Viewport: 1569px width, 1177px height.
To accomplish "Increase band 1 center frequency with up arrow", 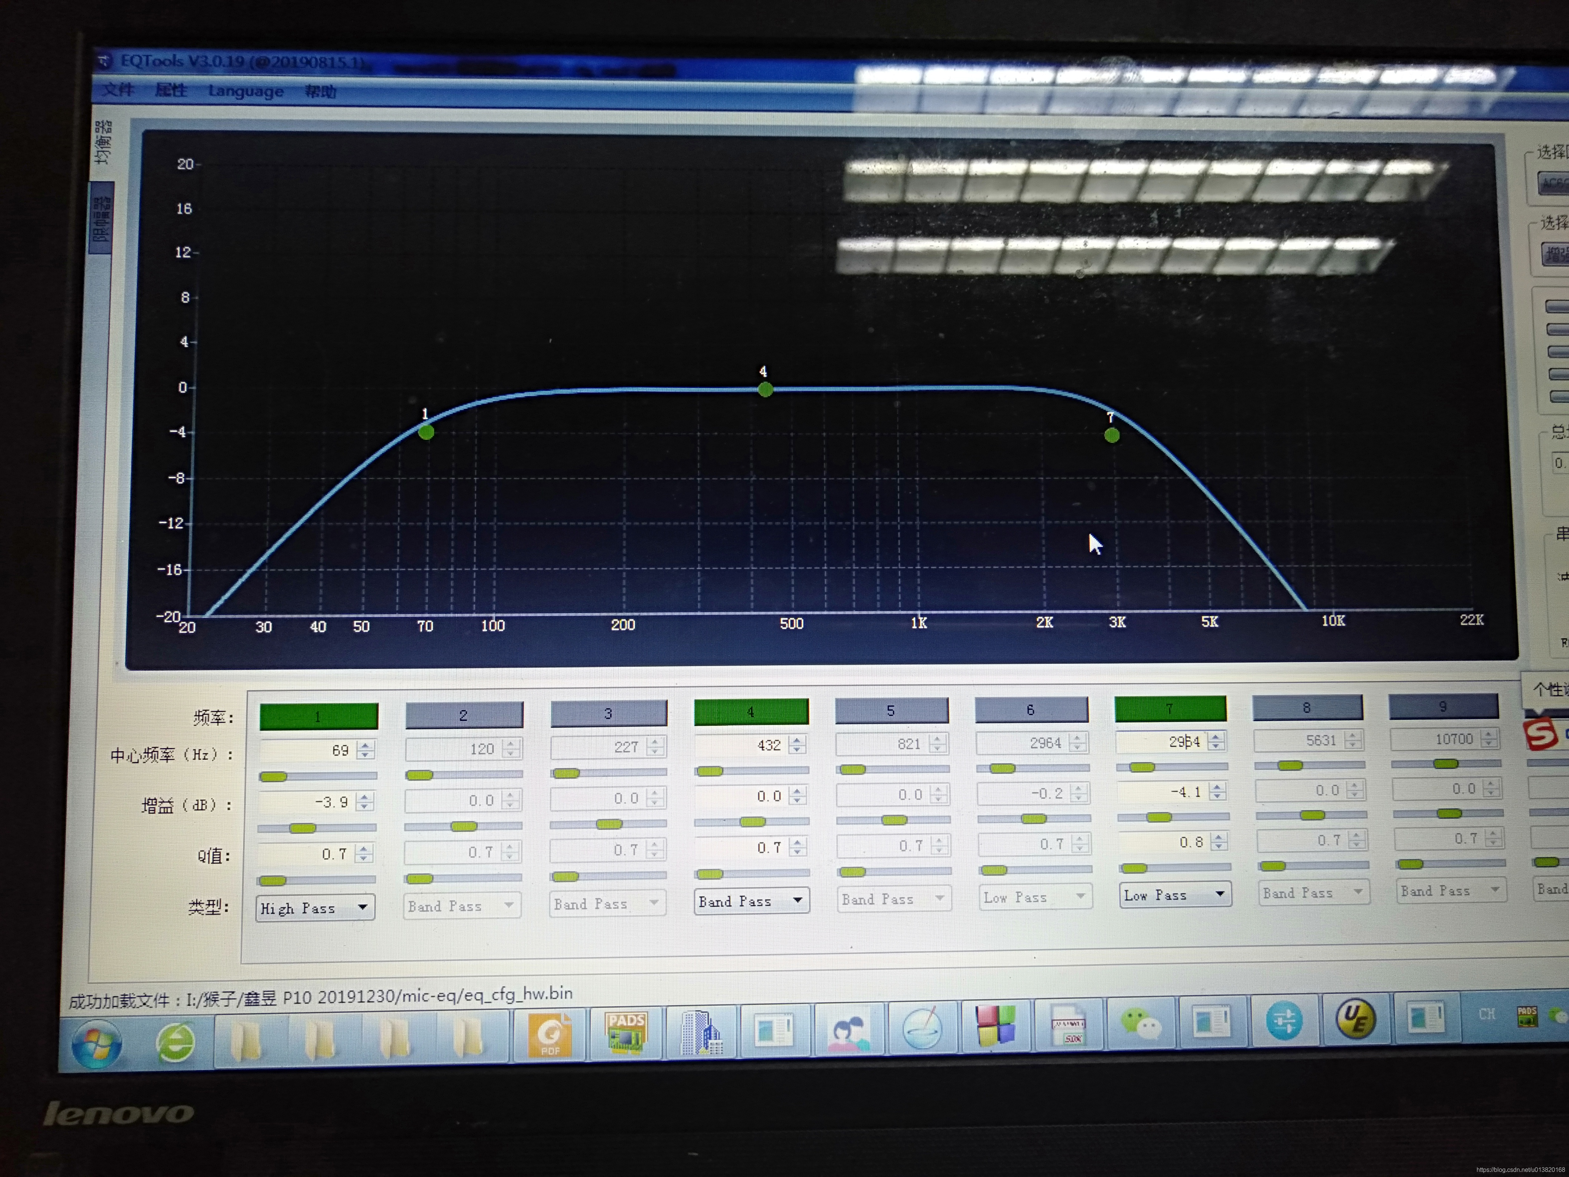I will pyautogui.click(x=365, y=745).
